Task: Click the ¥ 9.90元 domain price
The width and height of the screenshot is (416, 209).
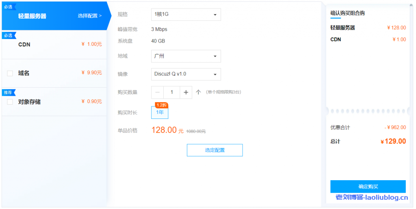Action: click(91, 73)
